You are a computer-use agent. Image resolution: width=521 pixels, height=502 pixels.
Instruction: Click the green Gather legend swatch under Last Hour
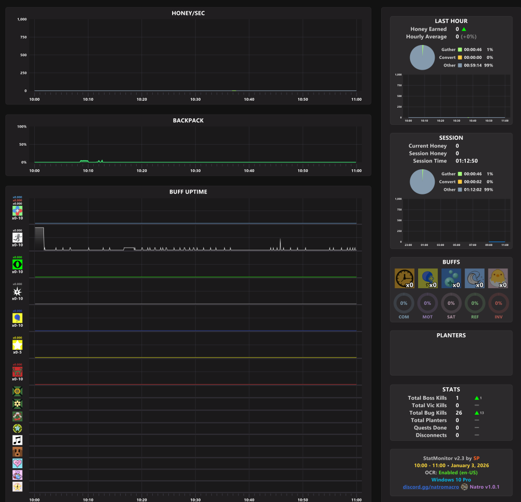click(460, 49)
